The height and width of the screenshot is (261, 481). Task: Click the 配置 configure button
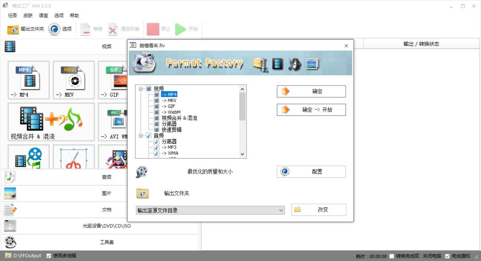pos(311,172)
